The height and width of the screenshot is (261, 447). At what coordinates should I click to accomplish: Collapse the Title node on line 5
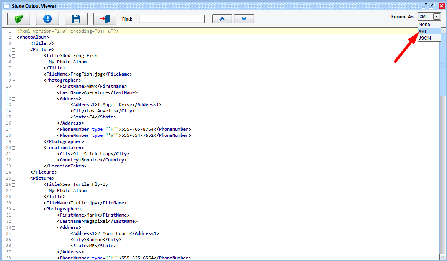(x=13, y=56)
